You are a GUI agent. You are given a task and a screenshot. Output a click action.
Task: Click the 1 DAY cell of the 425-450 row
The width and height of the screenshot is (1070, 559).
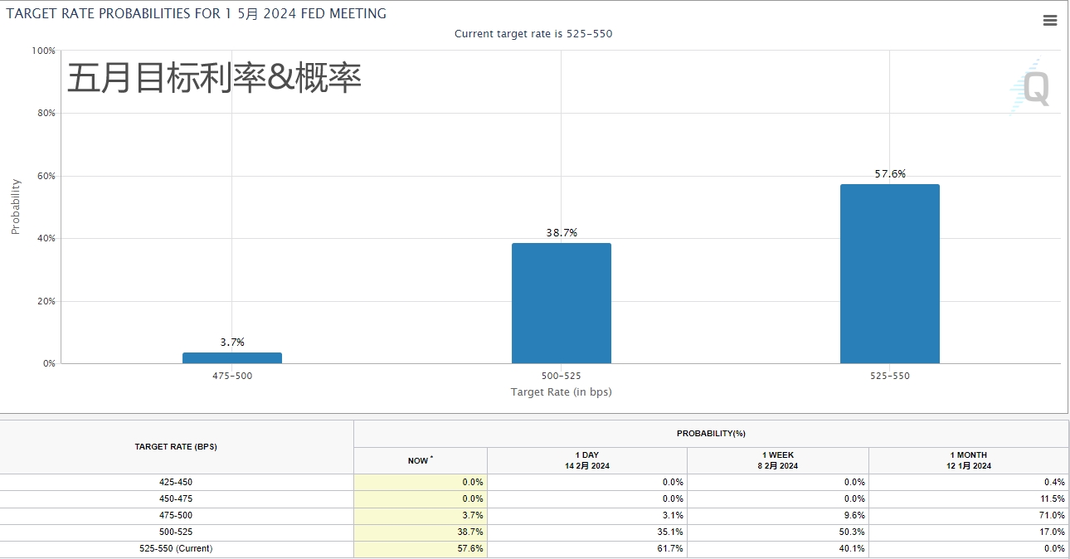tap(587, 483)
